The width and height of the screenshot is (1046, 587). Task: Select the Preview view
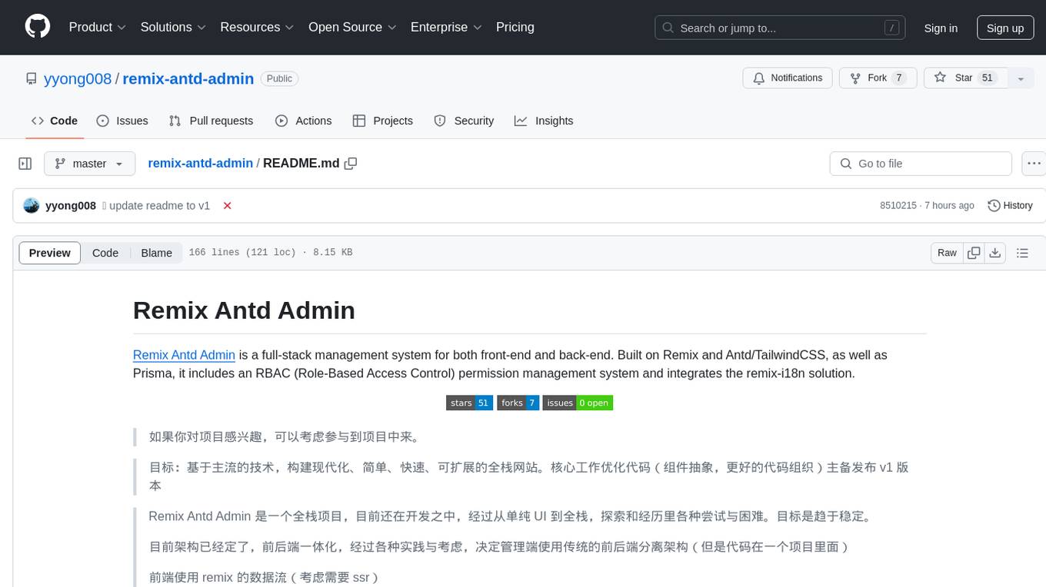pos(50,253)
